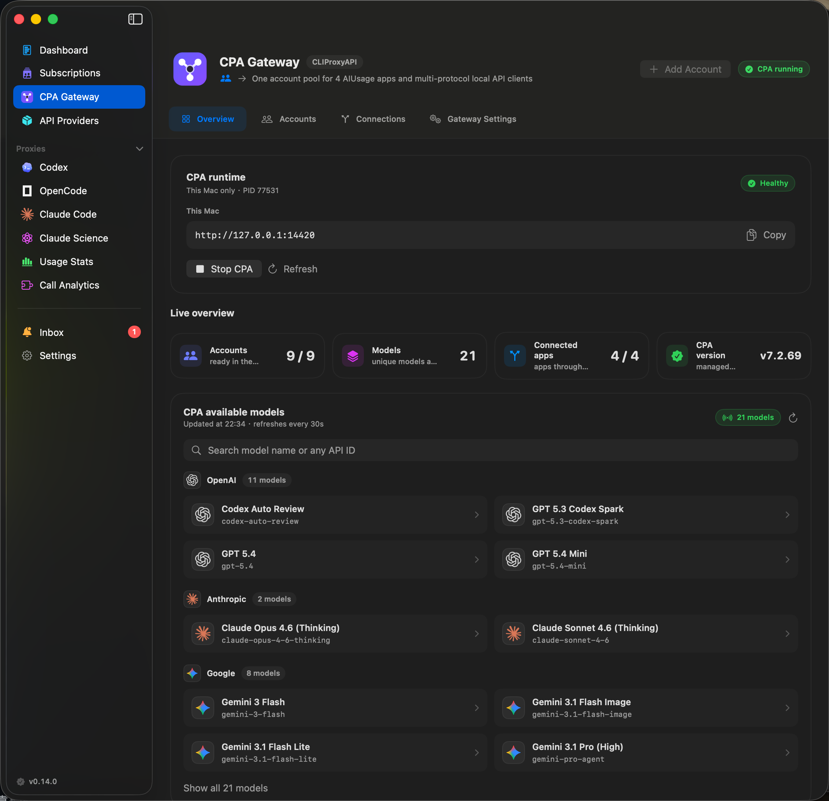Click the OpenAI provider group icon
The image size is (829, 801).
[193, 480]
